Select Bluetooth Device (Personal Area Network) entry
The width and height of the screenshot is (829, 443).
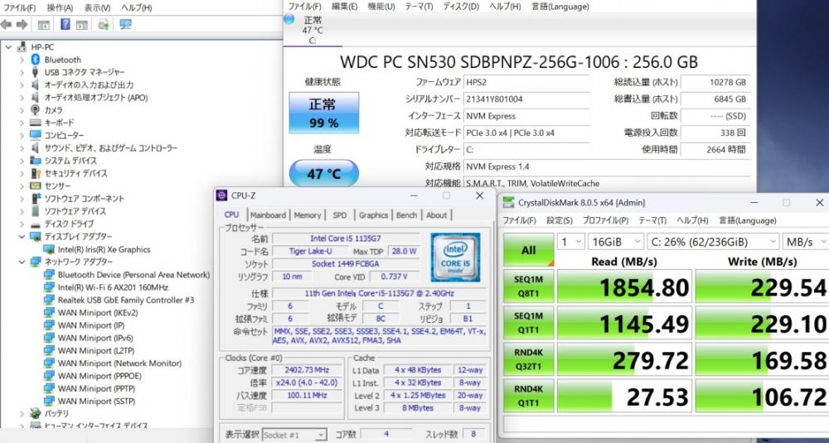[133, 275]
